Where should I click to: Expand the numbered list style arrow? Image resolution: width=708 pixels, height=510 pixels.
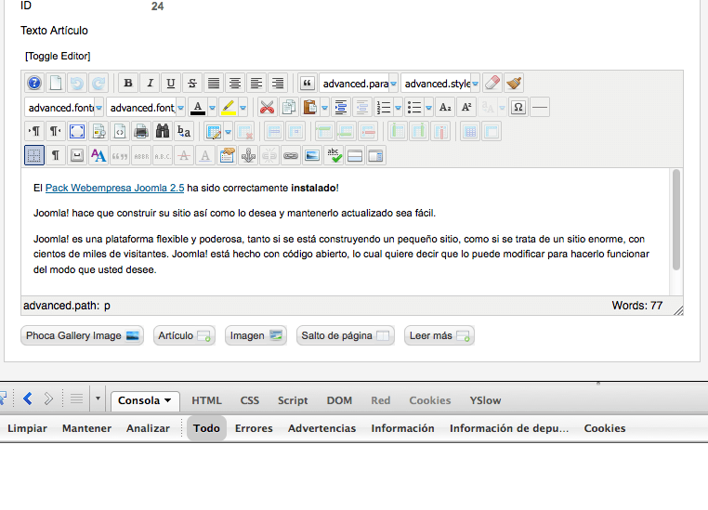pyautogui.click(x=398, y=108)
